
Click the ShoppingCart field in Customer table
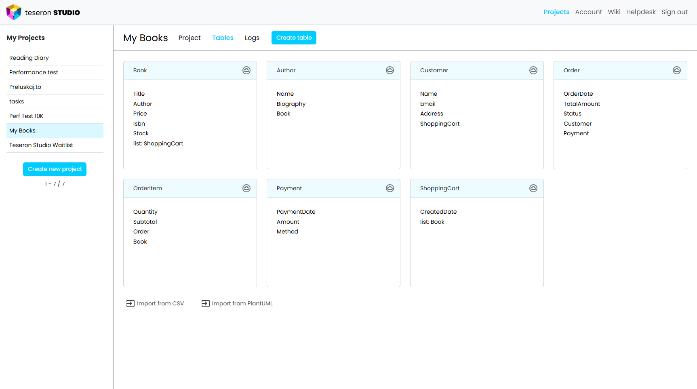[x=440, y=124]
